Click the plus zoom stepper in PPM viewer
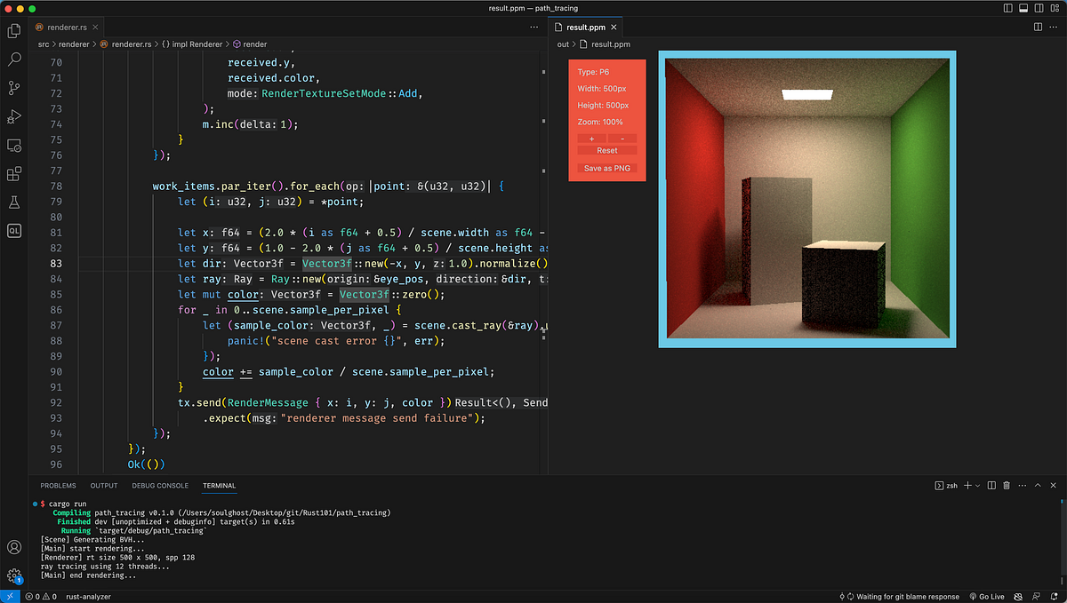This screenshot has height=603, width=1067. pyautogui.click(x=591, y=138)
